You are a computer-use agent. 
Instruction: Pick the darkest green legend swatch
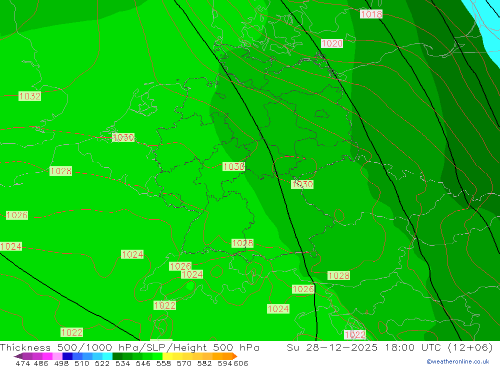coord(117,356)
